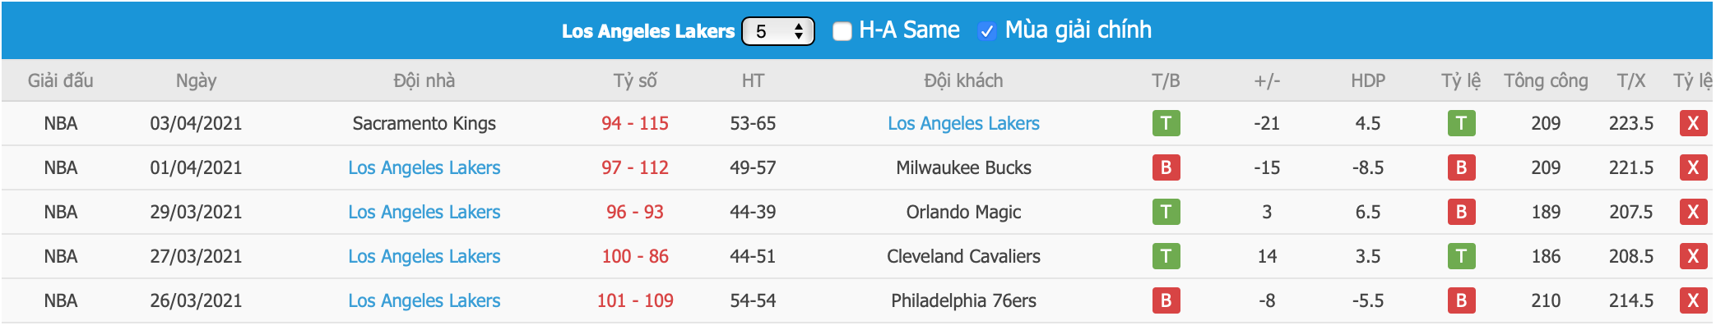Click the 94 - 115 score

click(634, 123)
